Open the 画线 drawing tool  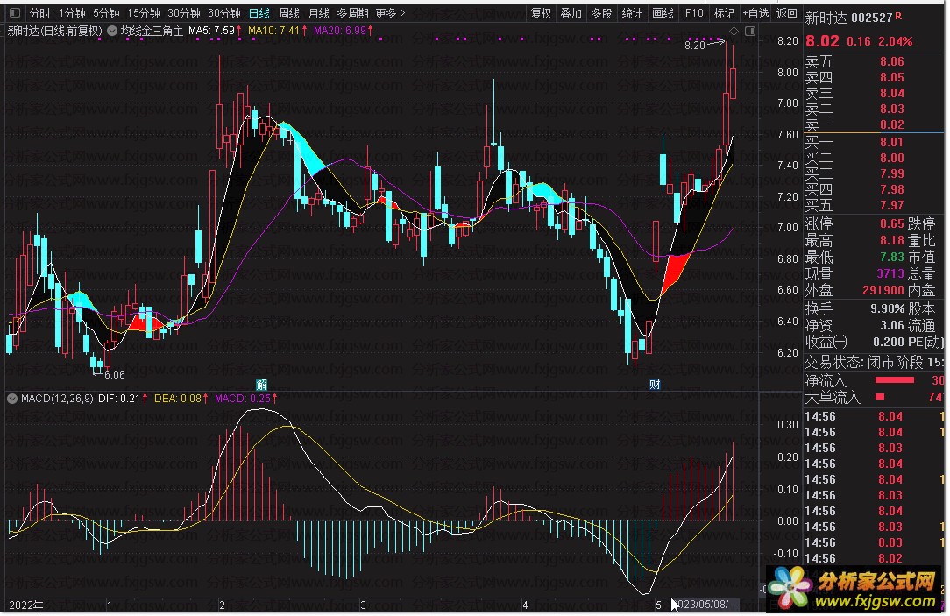[663, 13]
